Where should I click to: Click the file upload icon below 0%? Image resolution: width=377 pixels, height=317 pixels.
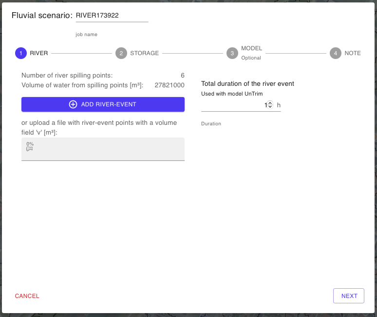click(29, 149)
